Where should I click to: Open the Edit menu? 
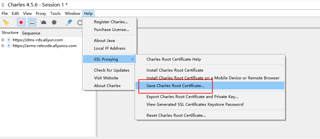[x=15, y=14]
